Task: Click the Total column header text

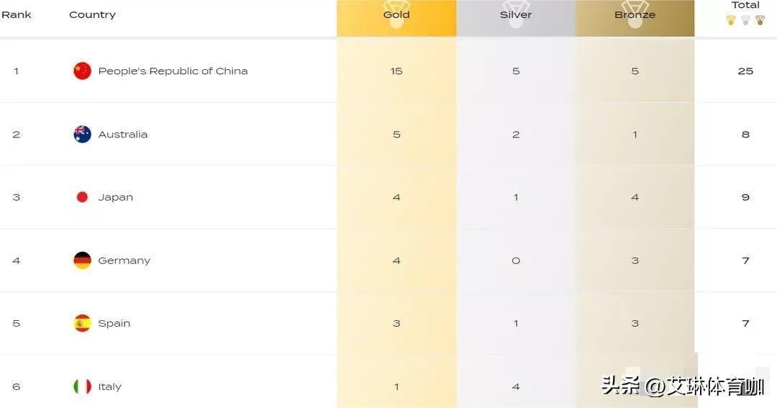Action: (x=745, y=5)
